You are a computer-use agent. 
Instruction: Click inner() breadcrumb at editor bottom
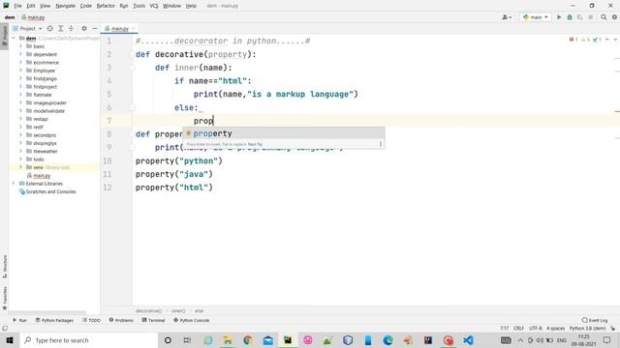tap(178, 311)
